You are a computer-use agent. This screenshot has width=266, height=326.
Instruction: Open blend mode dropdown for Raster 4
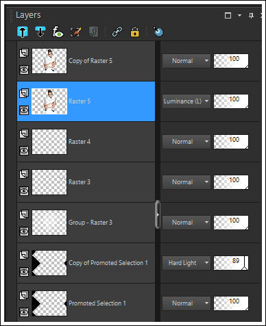tap(186, 142)
